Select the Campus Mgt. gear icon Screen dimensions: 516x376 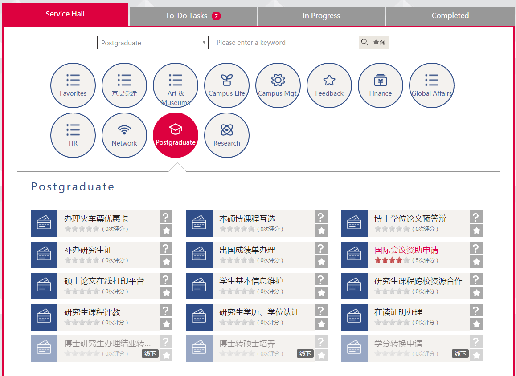pos(278,85)
